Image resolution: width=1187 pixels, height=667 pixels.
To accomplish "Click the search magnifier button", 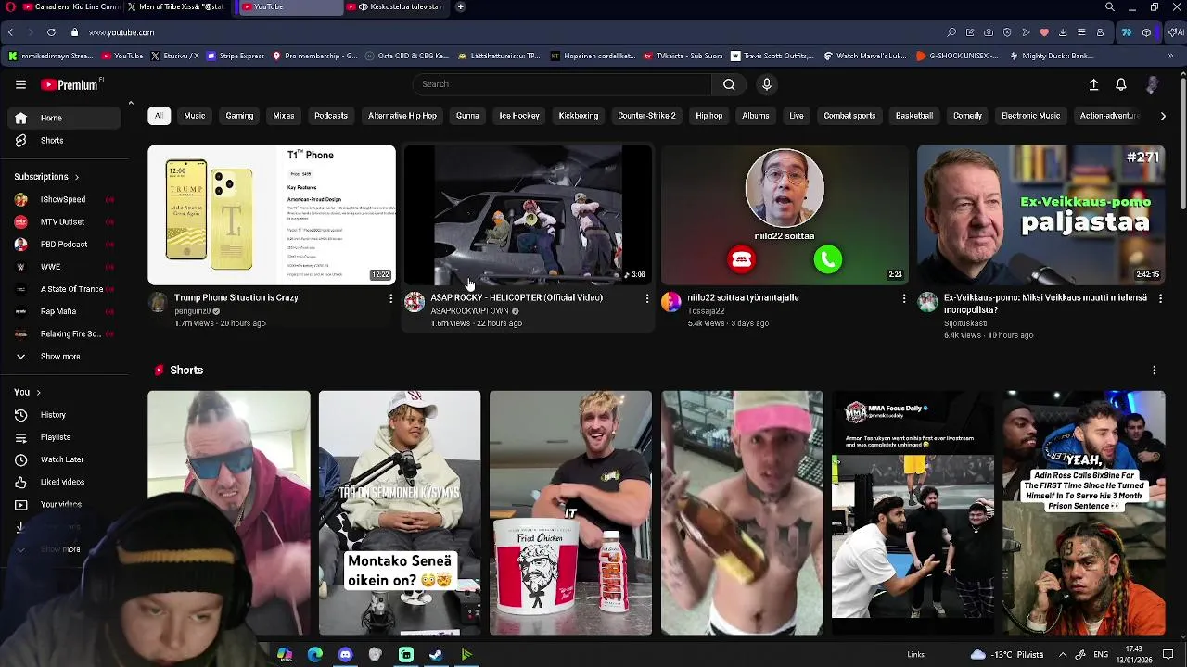I will pos(729,84).
